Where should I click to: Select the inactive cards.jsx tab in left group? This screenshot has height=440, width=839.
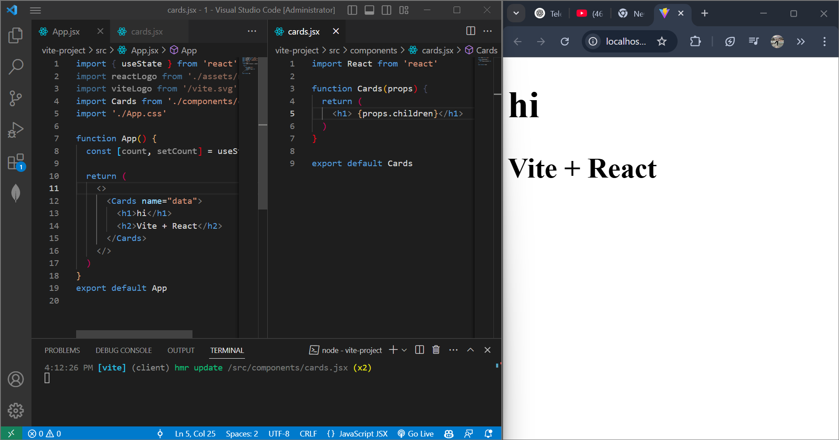point(146,31)
